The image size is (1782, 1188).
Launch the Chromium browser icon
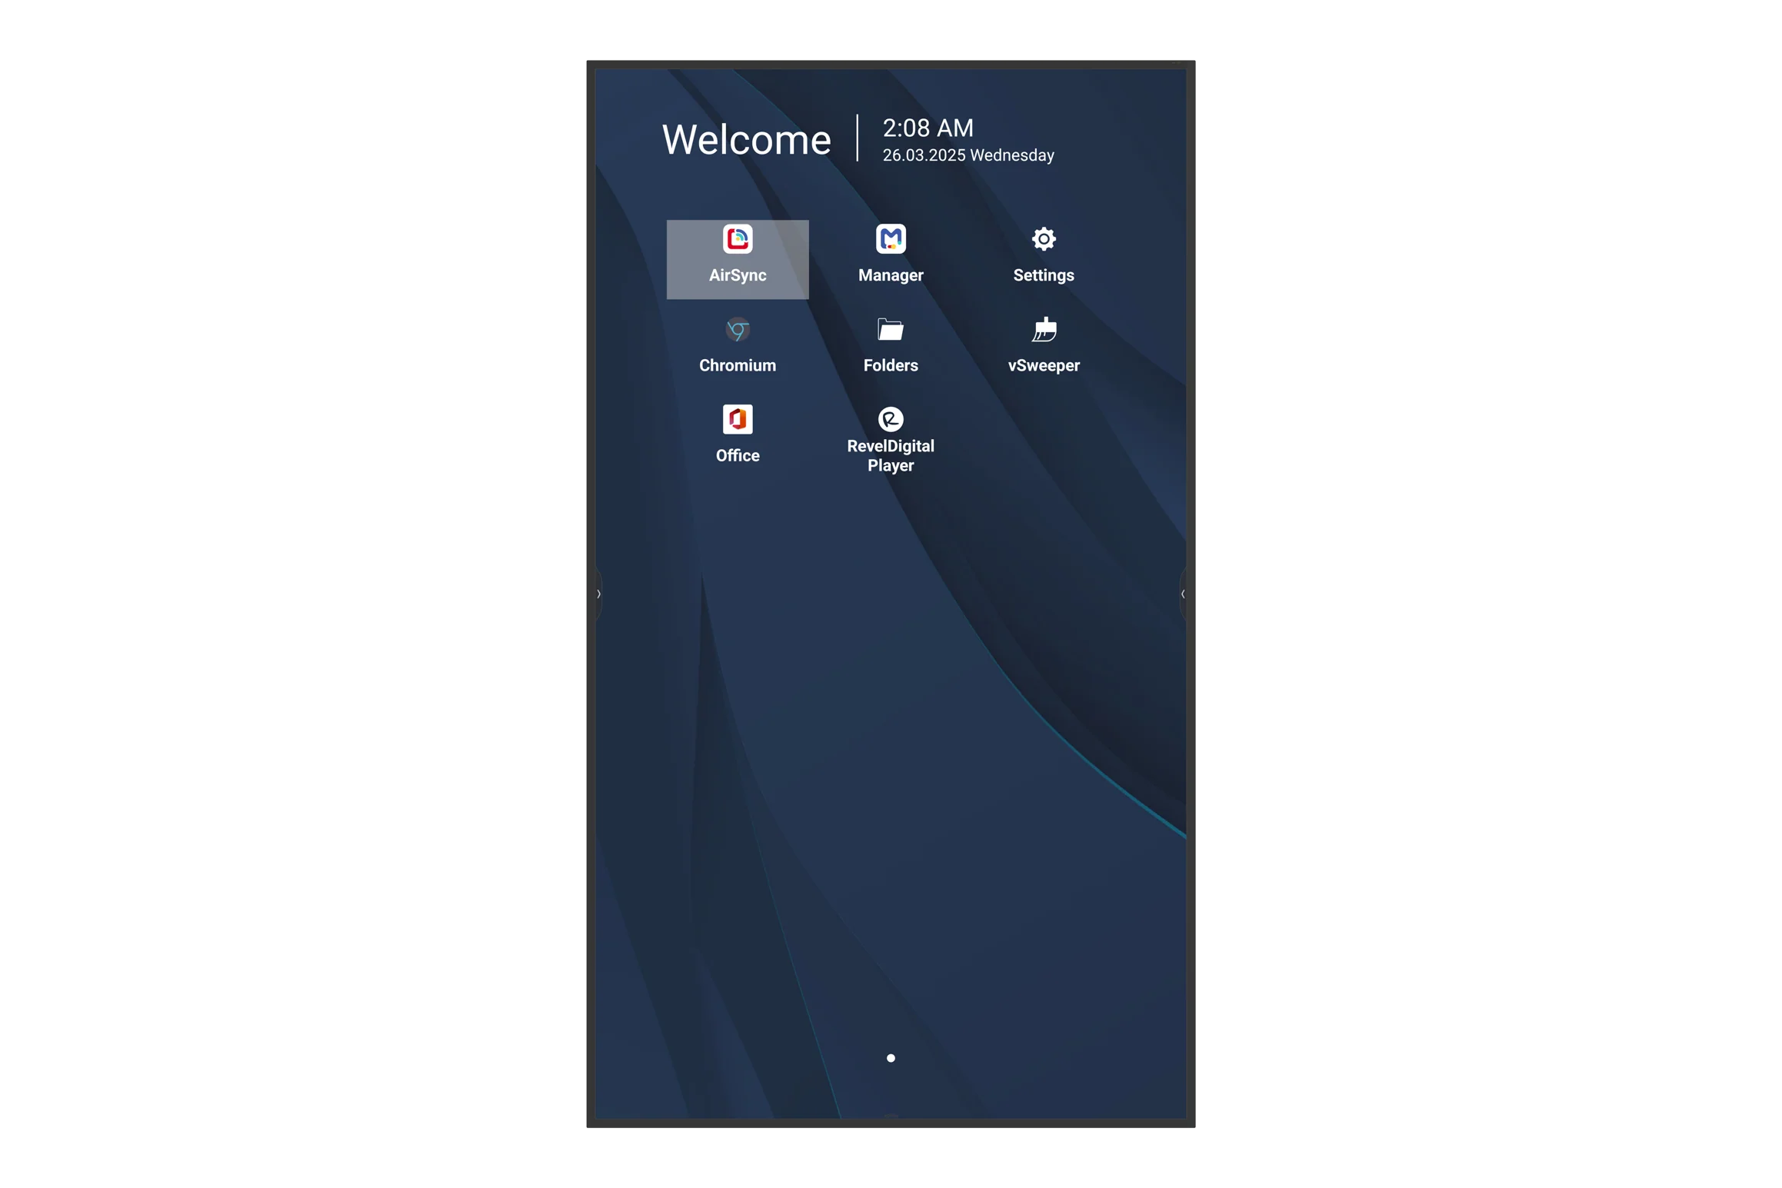point(738,330)
